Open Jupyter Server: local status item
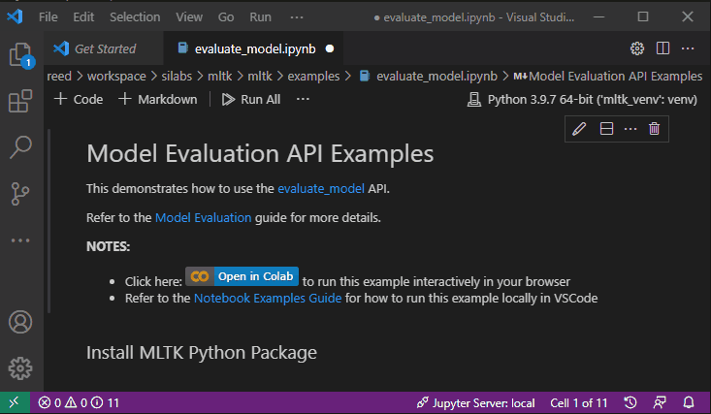The height and width of the screenshot is (414, 711). coord(475,402)
